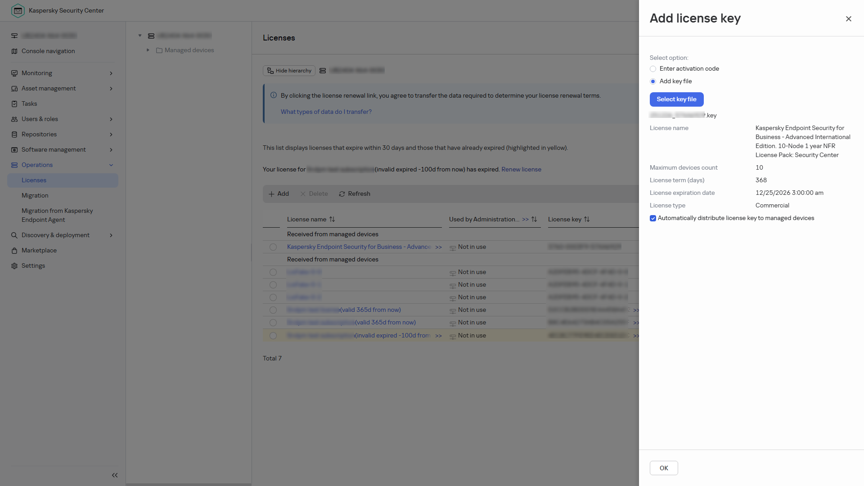Select Add key file radio button
Viewport: 864px width, 486px height.
pos(653,81)
